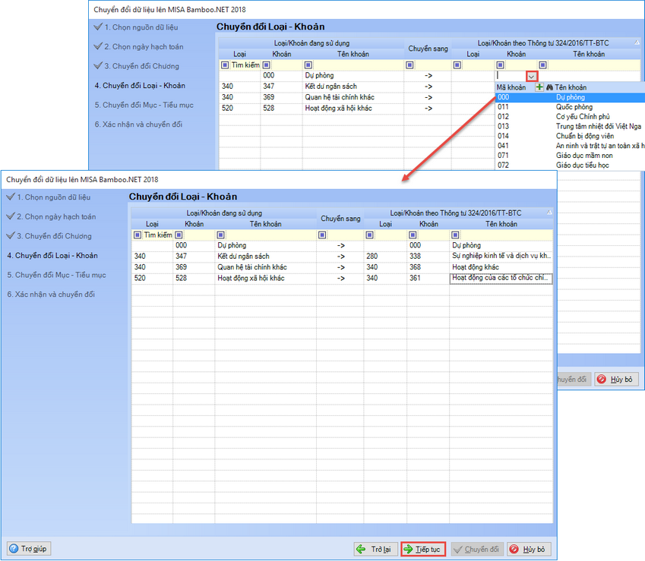Click filter icon of target Loại column, front window
Screen dimensions: 645x561
(369, 235)
